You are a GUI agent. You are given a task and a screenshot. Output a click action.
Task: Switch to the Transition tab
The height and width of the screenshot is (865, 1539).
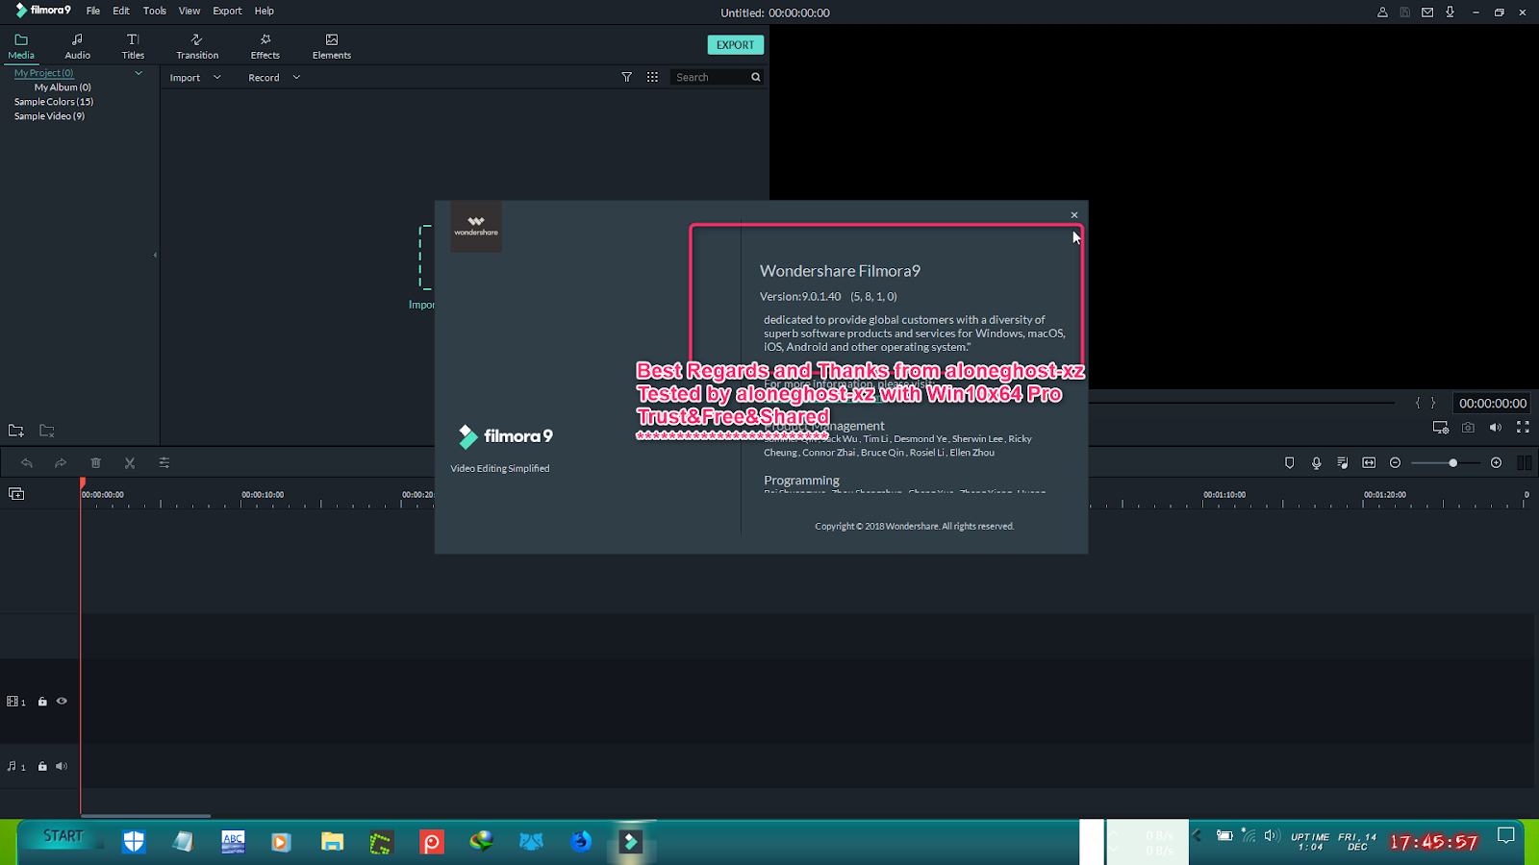coord(197,46)
